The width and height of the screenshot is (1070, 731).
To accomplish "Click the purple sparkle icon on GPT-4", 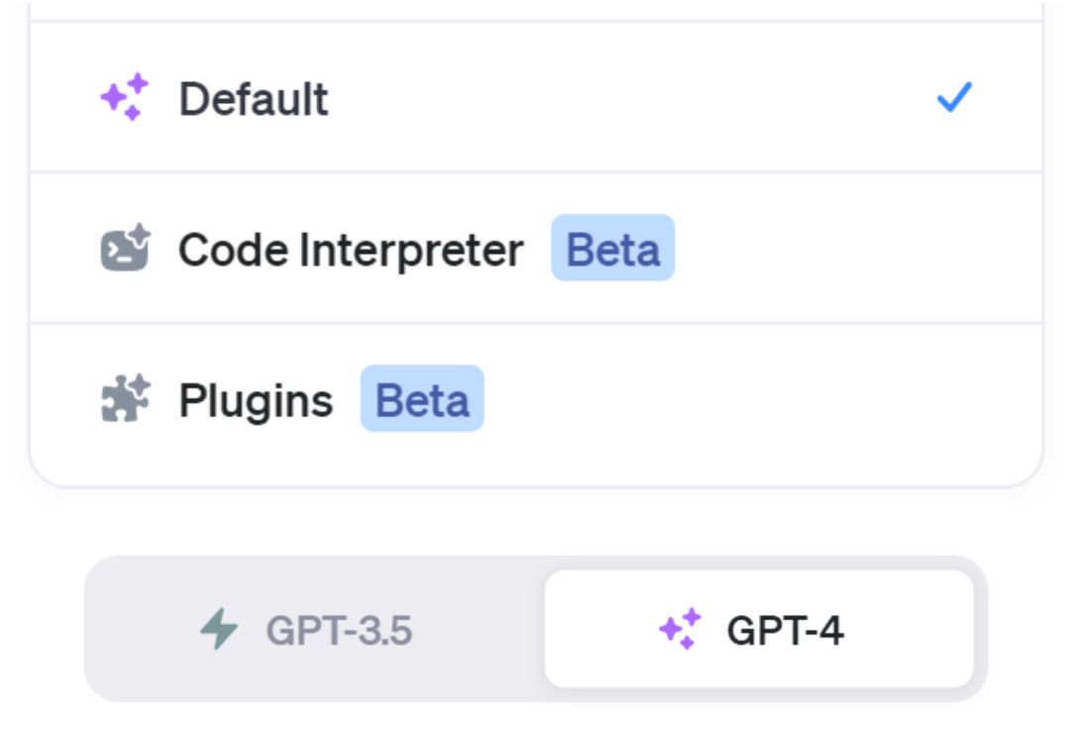I will tap(680, 629).
